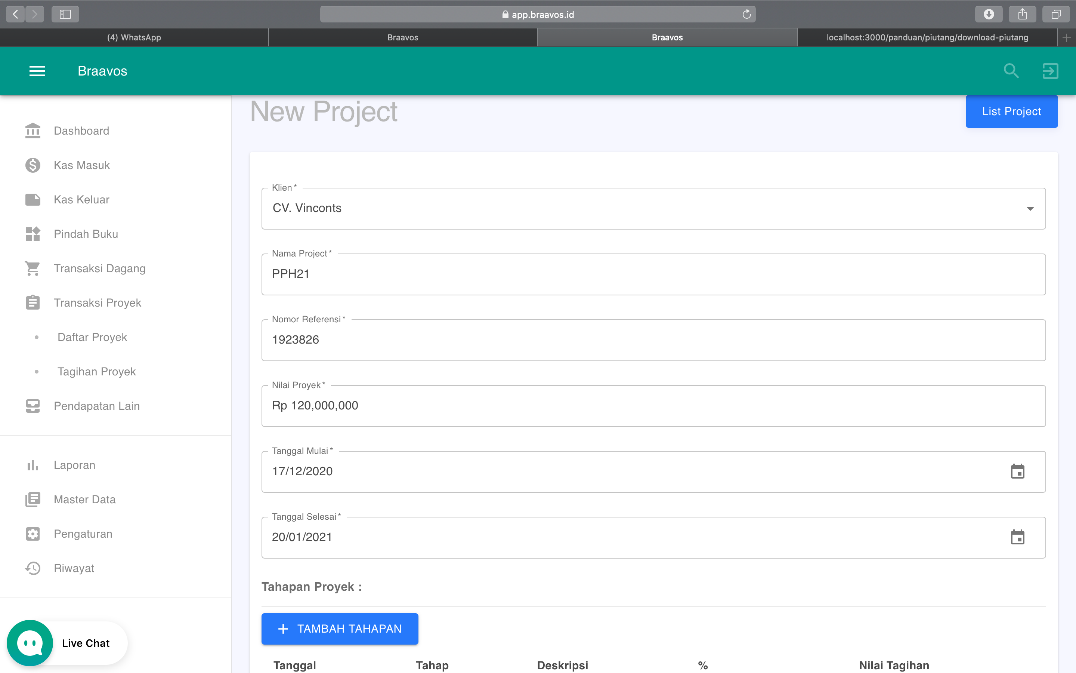1076x673 pixels.
Task: Click the List Project button
Action: click(1011, 111)
